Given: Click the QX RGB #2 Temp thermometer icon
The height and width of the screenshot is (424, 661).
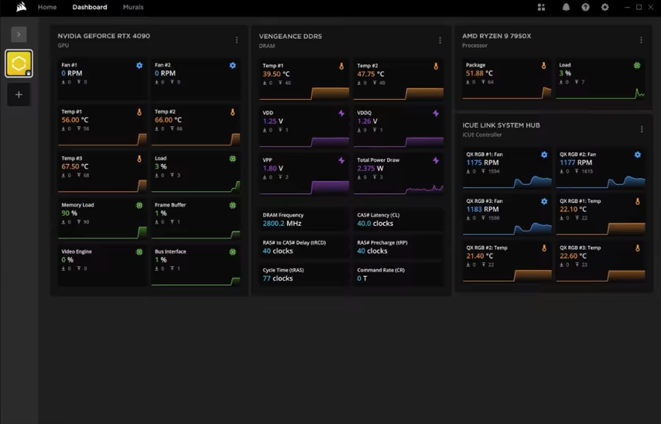Looking at the screenshot, I should pos(544,248).
